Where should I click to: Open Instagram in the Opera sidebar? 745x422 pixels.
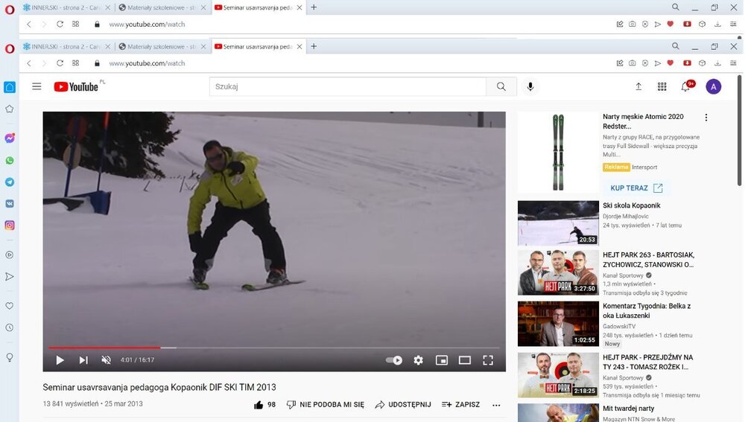pyautogui.click(x=10, y=225)
